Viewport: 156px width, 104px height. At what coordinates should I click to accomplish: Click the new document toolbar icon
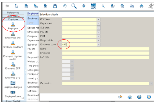click(x=26, y=6)
